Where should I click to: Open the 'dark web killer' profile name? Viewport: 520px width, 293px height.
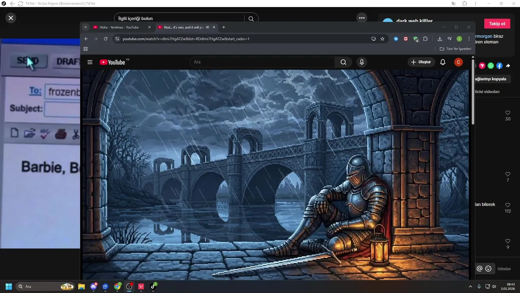pyautogui.click(x=414, y=21)
